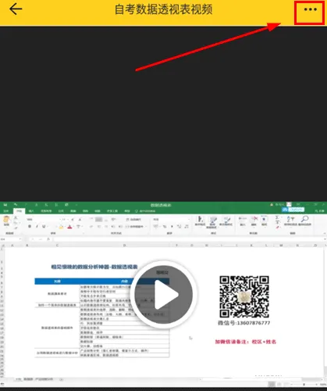Screen dimensions: 327x391
Task: Click the Conditional Formatting ribbon icon
Action: click(x=200, y=221)
